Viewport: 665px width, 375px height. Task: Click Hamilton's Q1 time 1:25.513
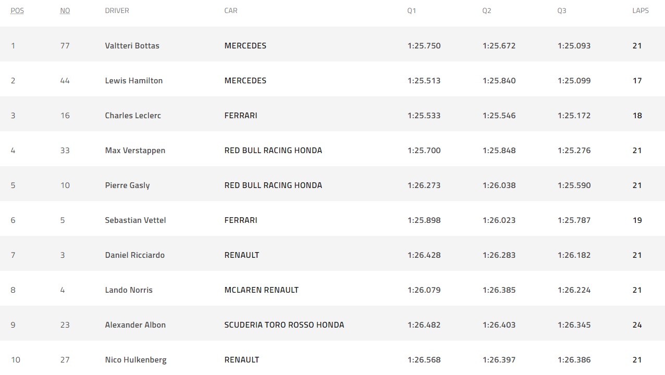click(424, 80)
